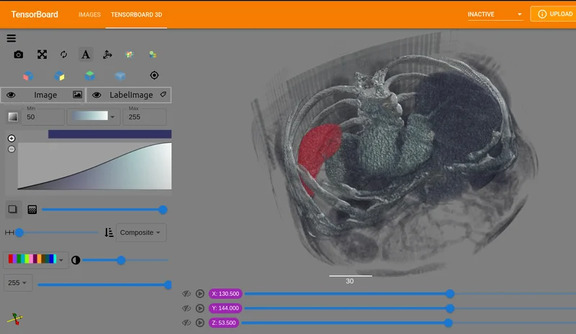
Task: Click the axes toggle icon
Action: tap(107, 55)
